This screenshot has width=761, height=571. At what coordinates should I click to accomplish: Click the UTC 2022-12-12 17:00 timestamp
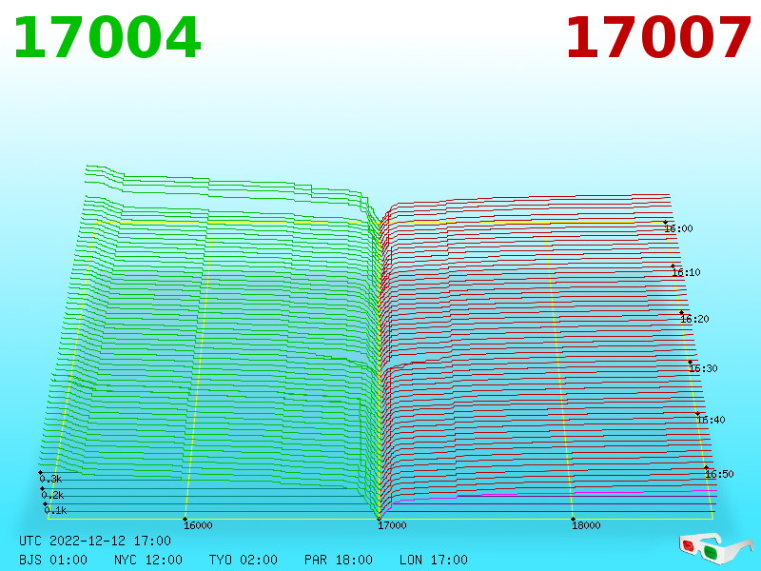pyautogui.click(x=95, y=541)
